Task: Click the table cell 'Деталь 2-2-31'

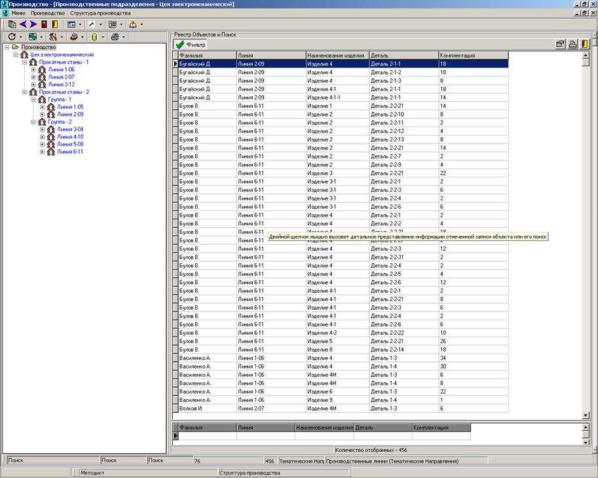Action: (404, 257)
